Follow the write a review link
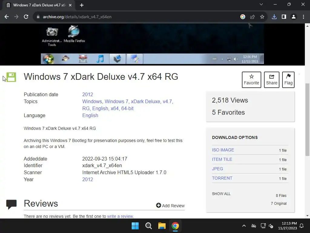This screenshot has width=310, height=233. pyautogui.click(x=120, y=216)
